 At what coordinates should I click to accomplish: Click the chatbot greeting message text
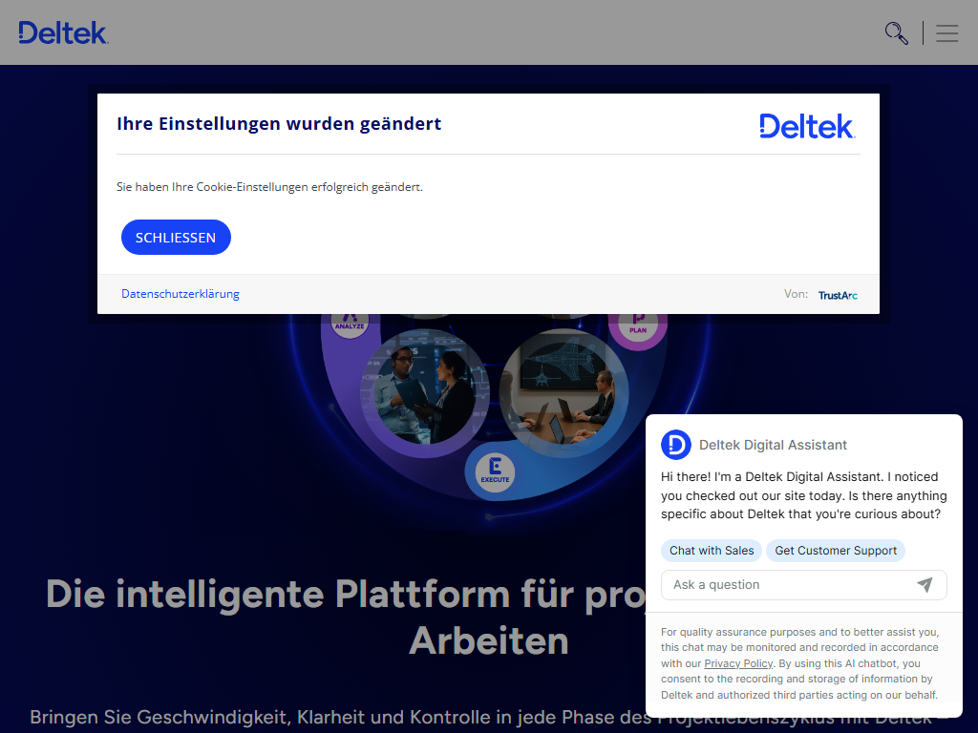(804, 495)
